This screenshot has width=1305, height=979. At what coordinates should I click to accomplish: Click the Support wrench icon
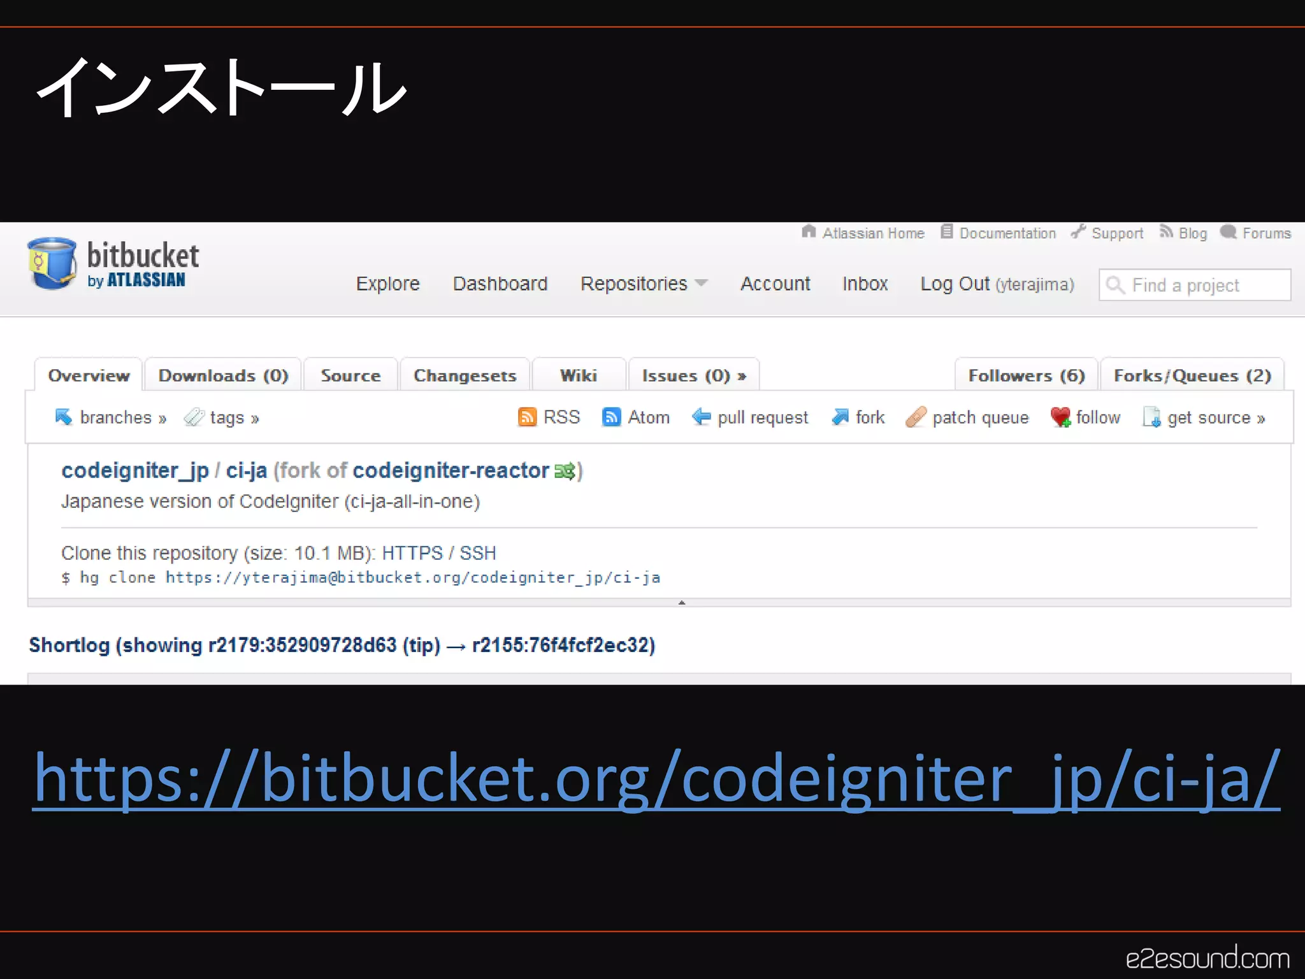point(1078,232)
